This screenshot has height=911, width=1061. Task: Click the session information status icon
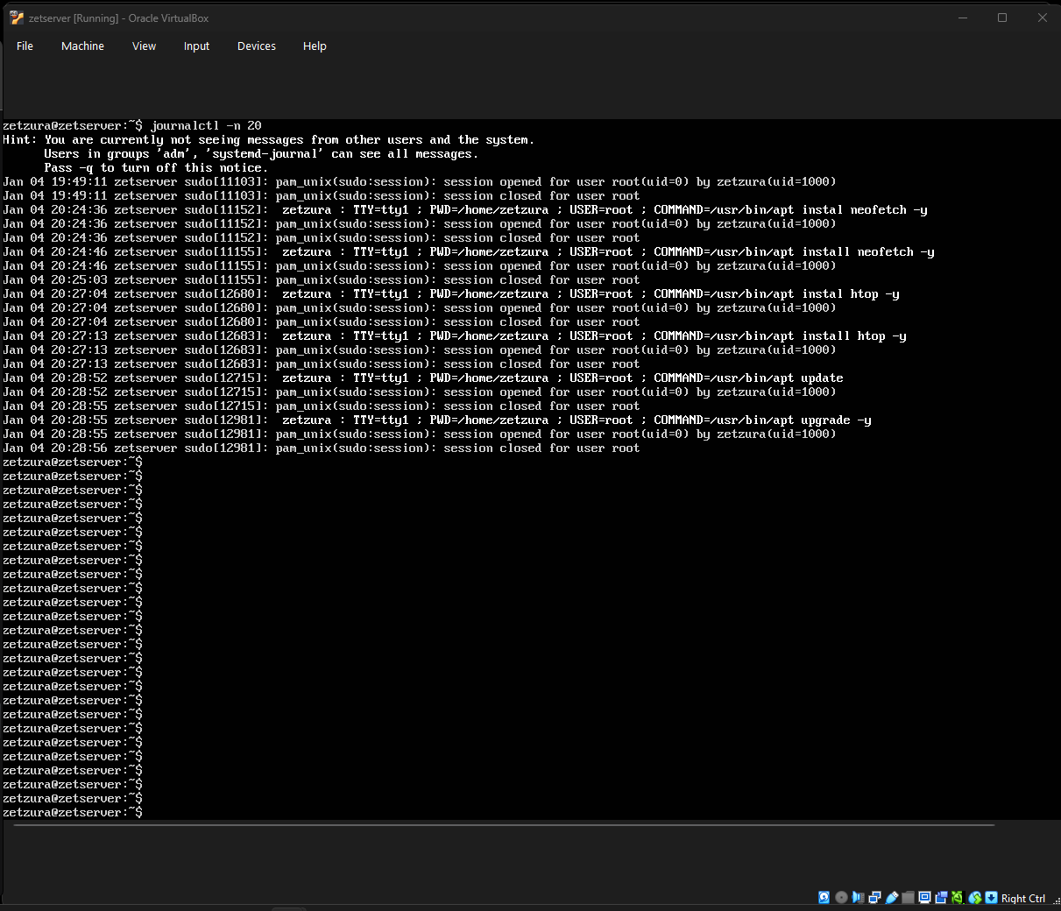tap(958, 897)
